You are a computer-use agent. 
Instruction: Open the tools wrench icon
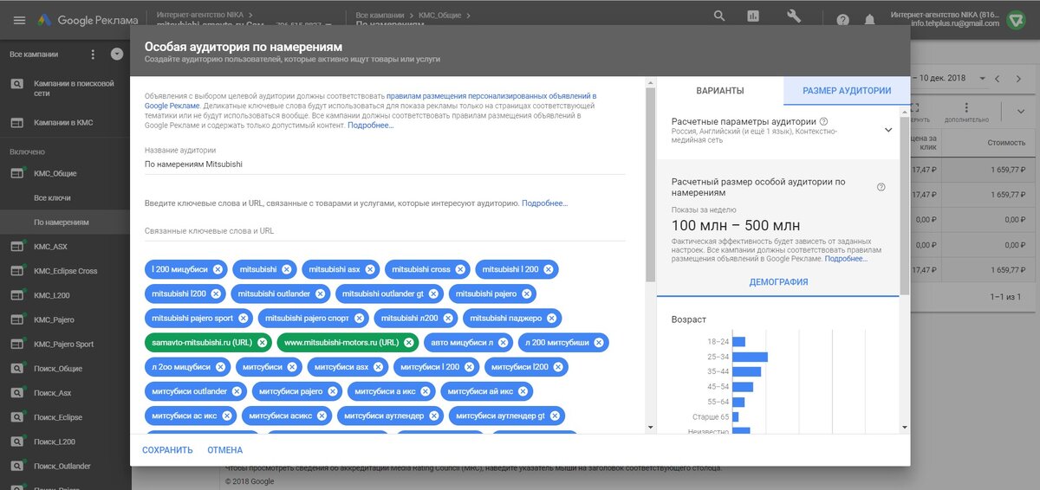click(794, 16)
